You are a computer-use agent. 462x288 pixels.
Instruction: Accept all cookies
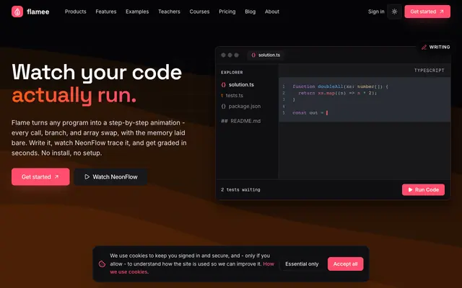pos(345,264)
